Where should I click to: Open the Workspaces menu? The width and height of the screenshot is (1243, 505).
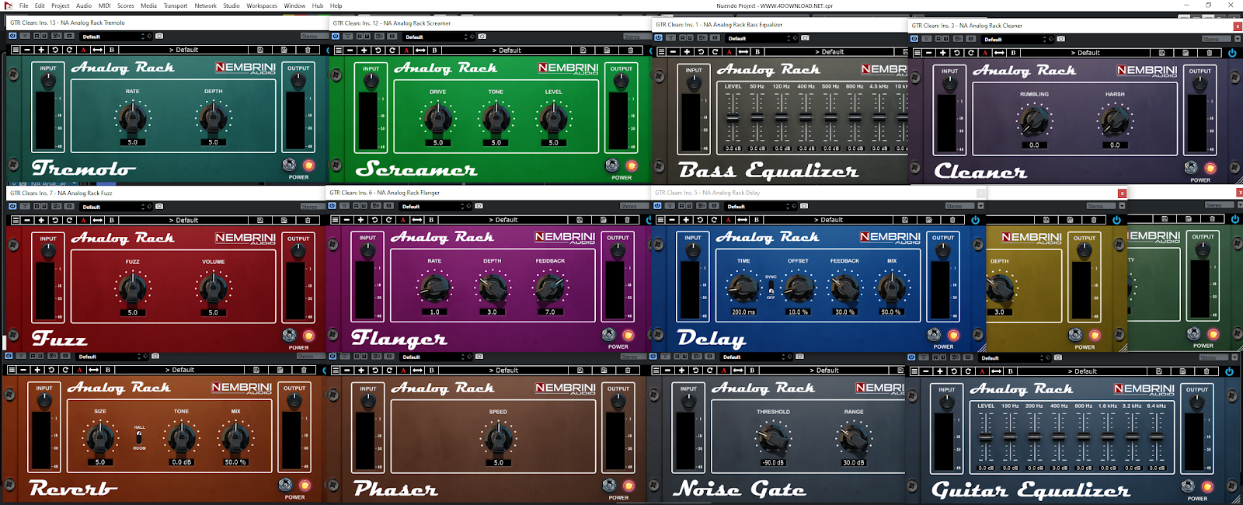(x=262, y=5)
